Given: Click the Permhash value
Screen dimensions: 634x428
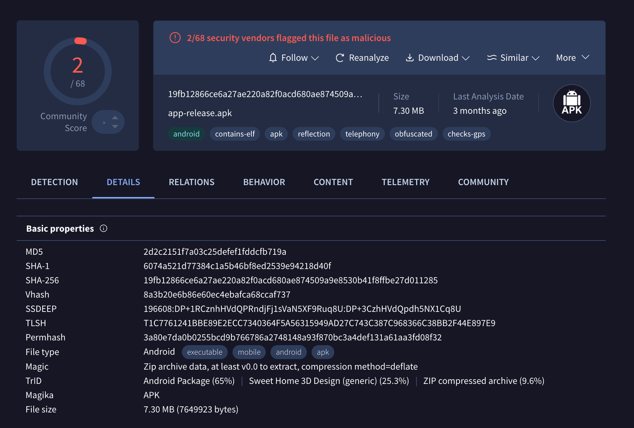Looking at the screenshot, I should tap(293, 337).
